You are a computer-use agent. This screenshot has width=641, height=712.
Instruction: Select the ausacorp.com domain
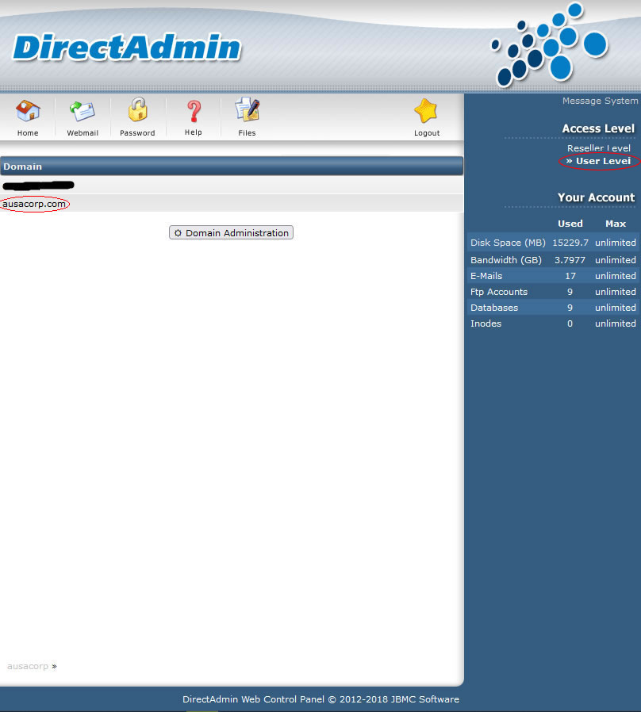click(x=34, y=204)
